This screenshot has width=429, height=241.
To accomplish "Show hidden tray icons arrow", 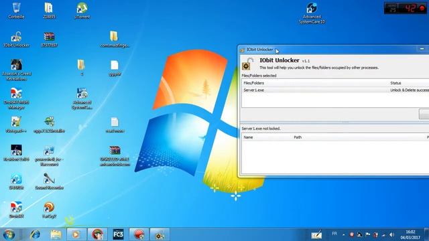I will click(x=344, y=235).
